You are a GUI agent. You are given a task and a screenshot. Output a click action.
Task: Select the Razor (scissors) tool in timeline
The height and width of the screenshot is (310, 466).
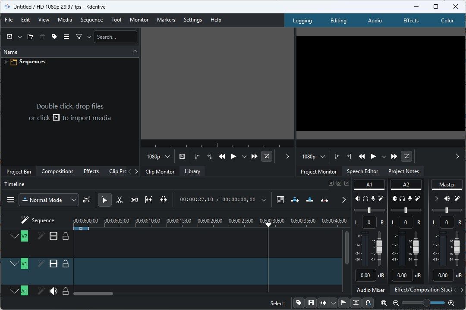(x=120, y=200)
